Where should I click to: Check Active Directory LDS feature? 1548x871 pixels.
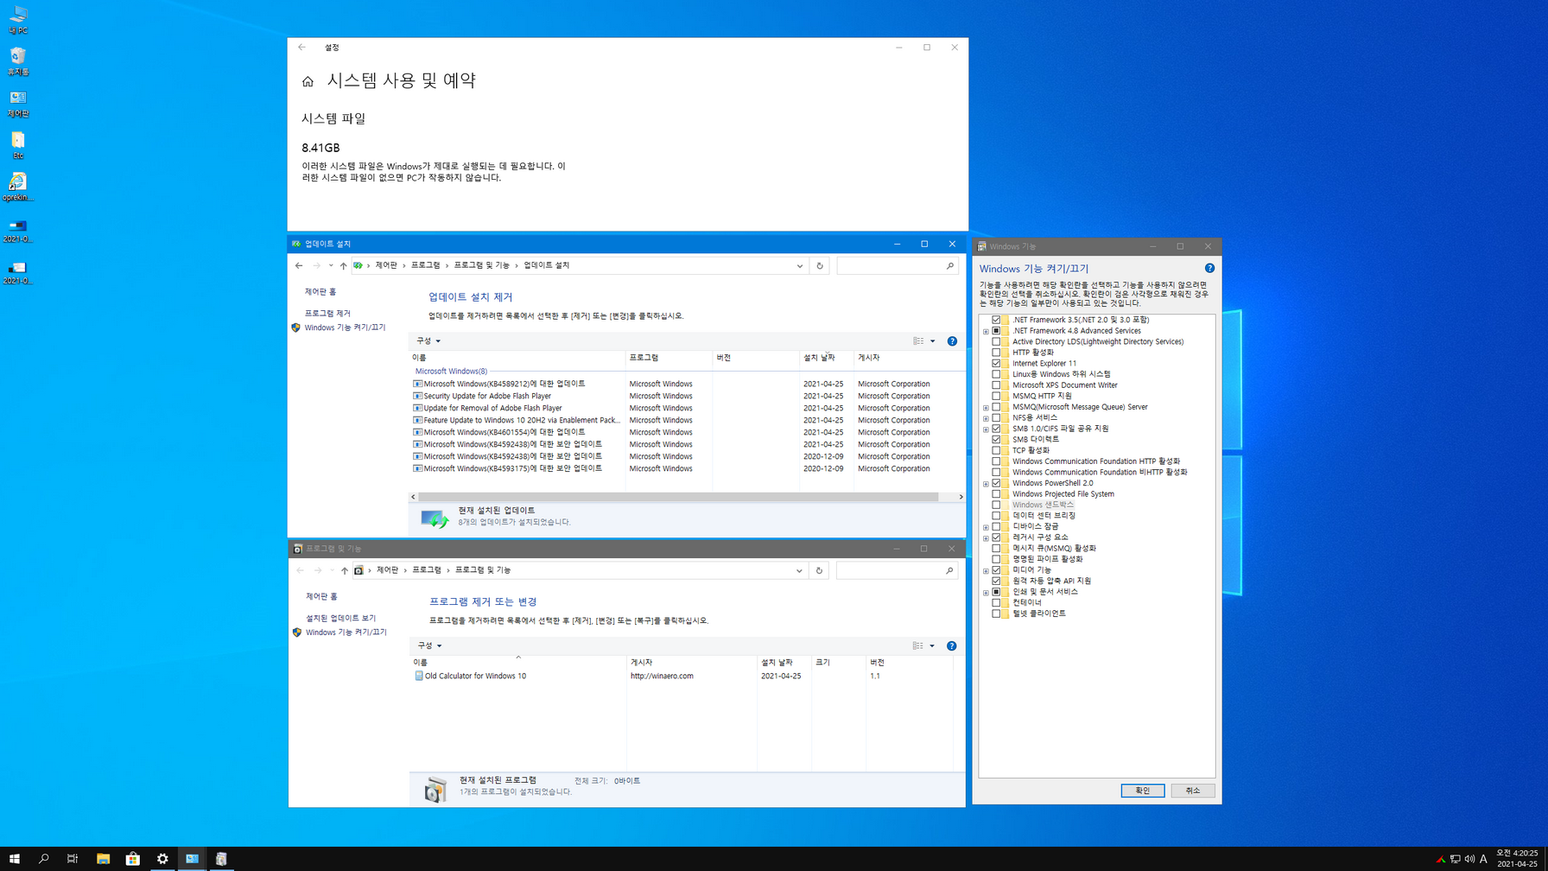pyautogui.click(x=996, y=341)
